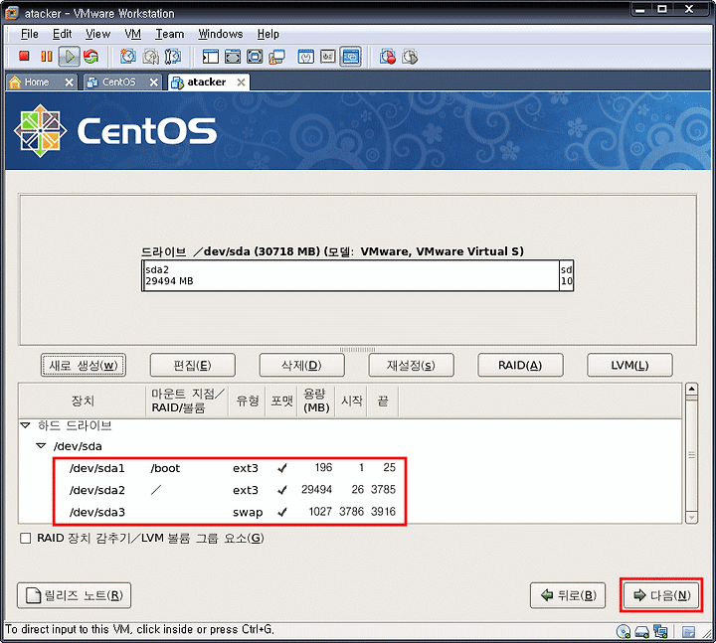Close the Home tab with its X

tap(69, 82)
